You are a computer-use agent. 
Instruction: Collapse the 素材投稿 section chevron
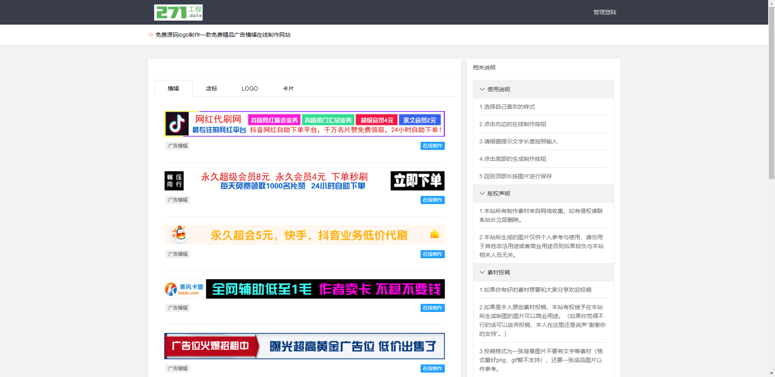point(482,272)
